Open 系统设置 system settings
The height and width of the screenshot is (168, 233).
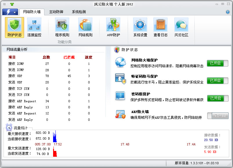pos(140,28)
